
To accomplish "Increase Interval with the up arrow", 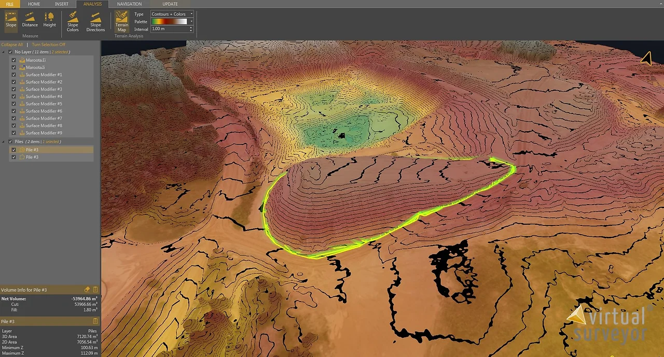I will [191, 27].
